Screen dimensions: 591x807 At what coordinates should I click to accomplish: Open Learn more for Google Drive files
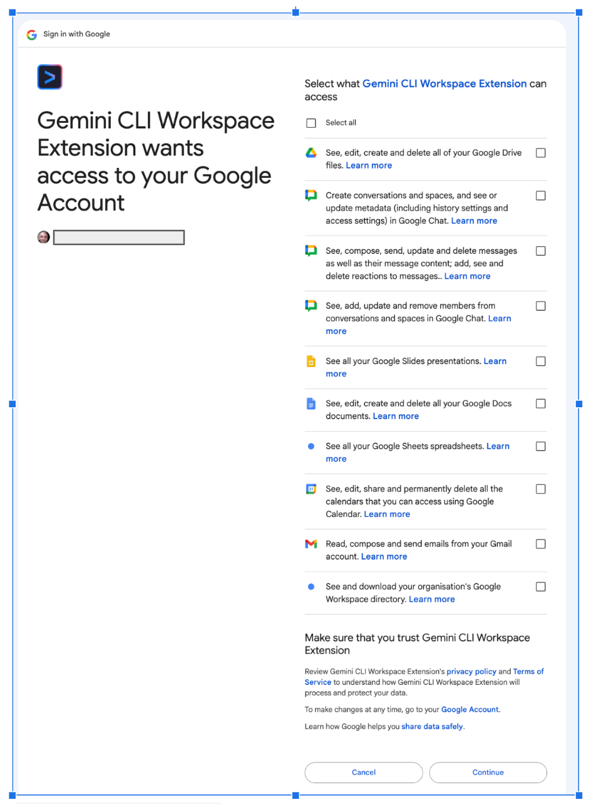point(369,165)
